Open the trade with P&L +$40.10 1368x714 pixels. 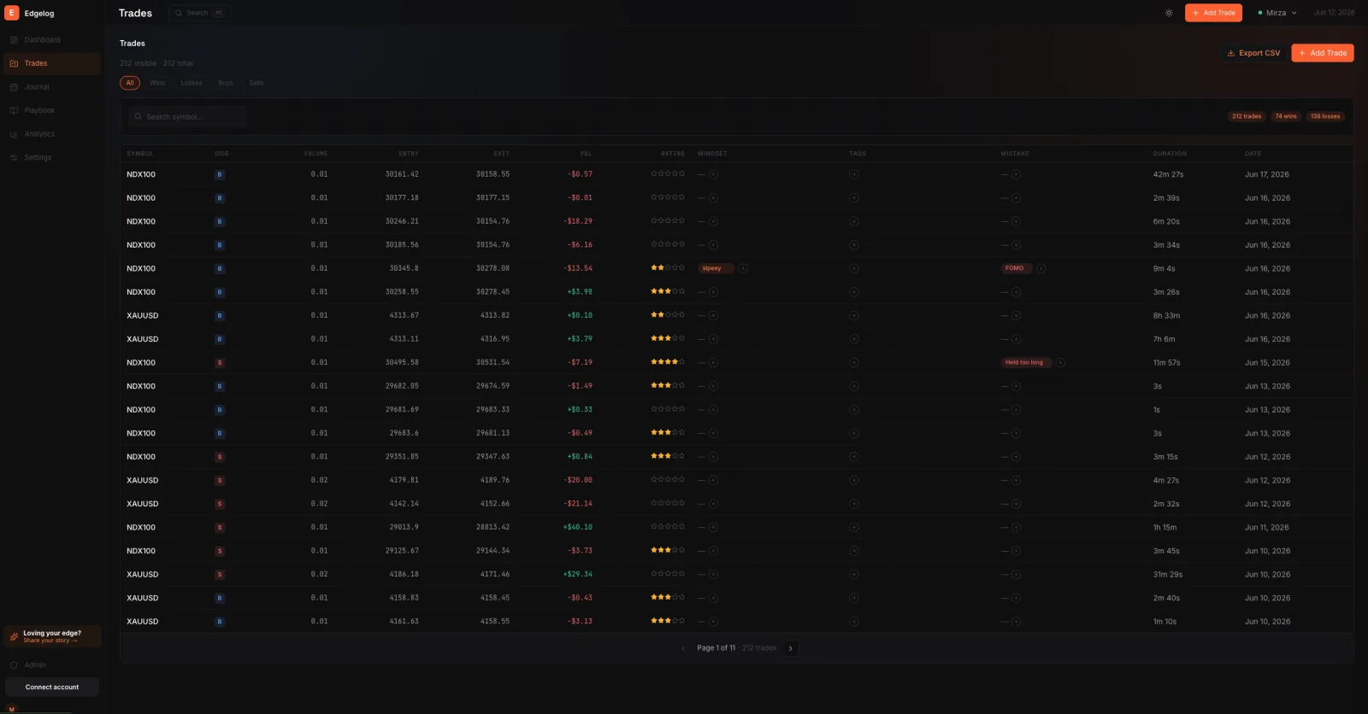[736, 528]
